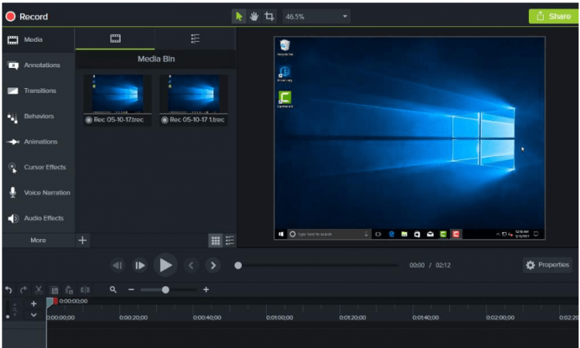Click the timeline magnifier zoom icon

(x=113, y=289)
